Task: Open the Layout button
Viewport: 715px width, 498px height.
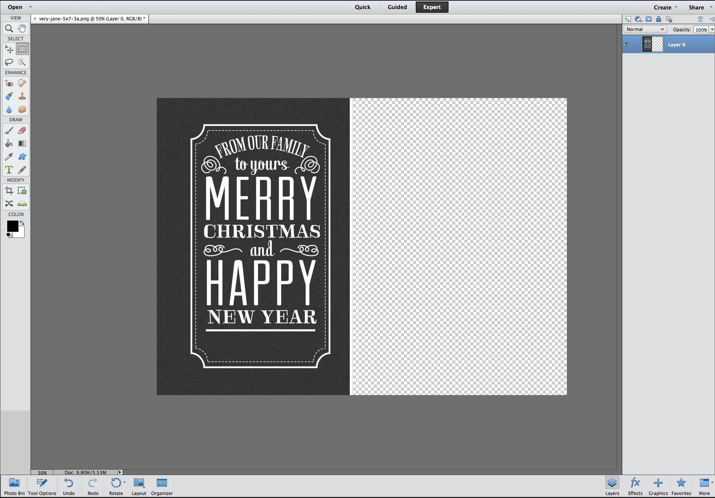Action: 139,486
